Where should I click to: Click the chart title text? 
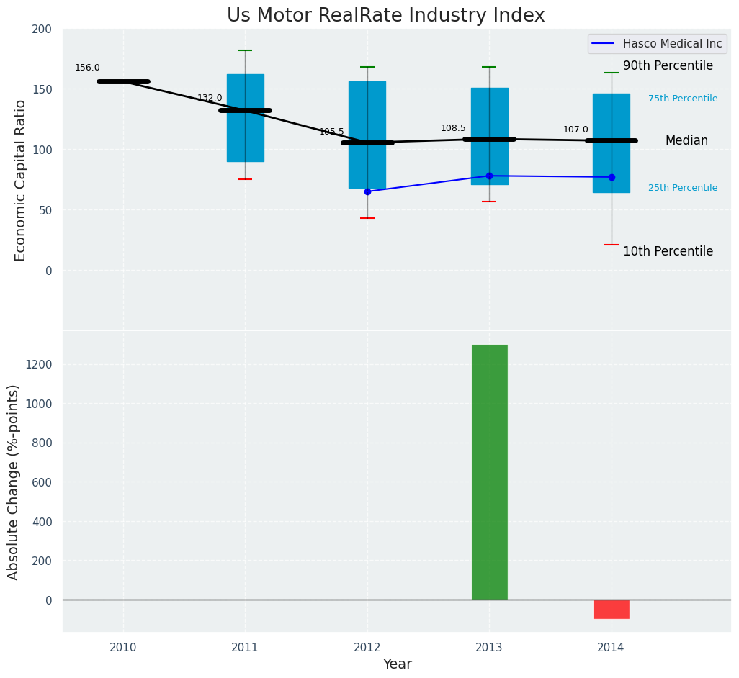click(x=385, y=16)
